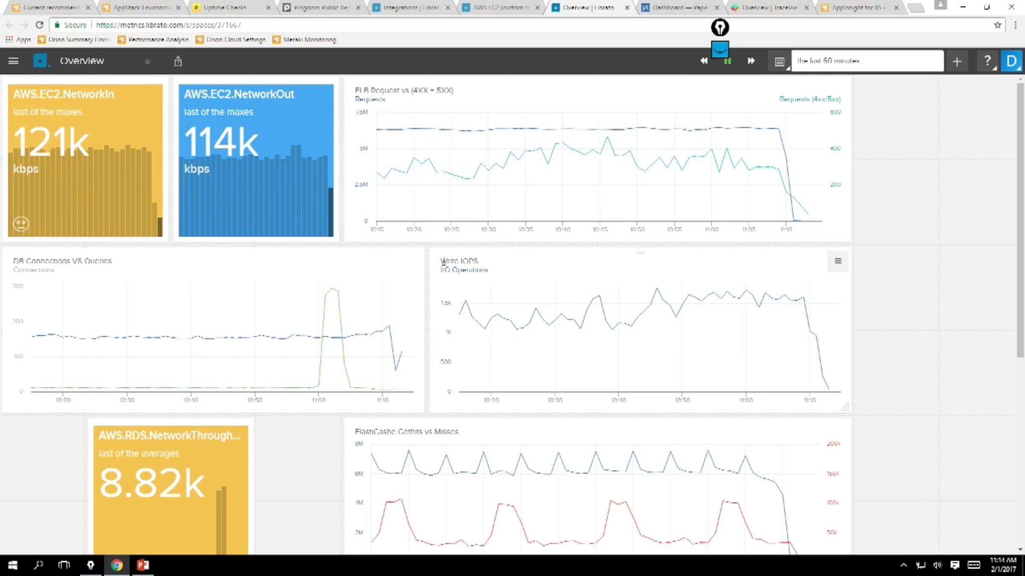The height and width of the screenshot is (576, 1025).
Task: Click the 'last 60 minutes' time range field
Action: (x=867, y=61)
